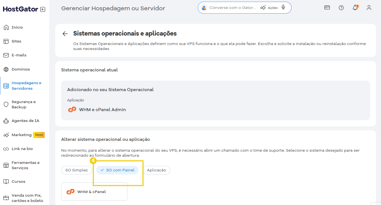
Task: Select the E-mails envelope icon
Action: (x=6, y=55)
